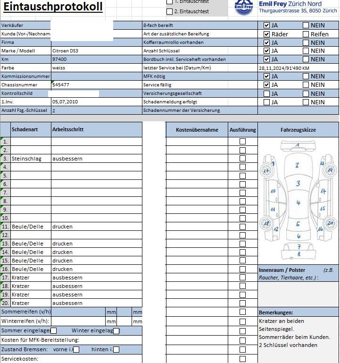Enable JA for Schadenmeldung erfolgt
This screenshot has height=363, width=340.
click(x=267, y=102)
